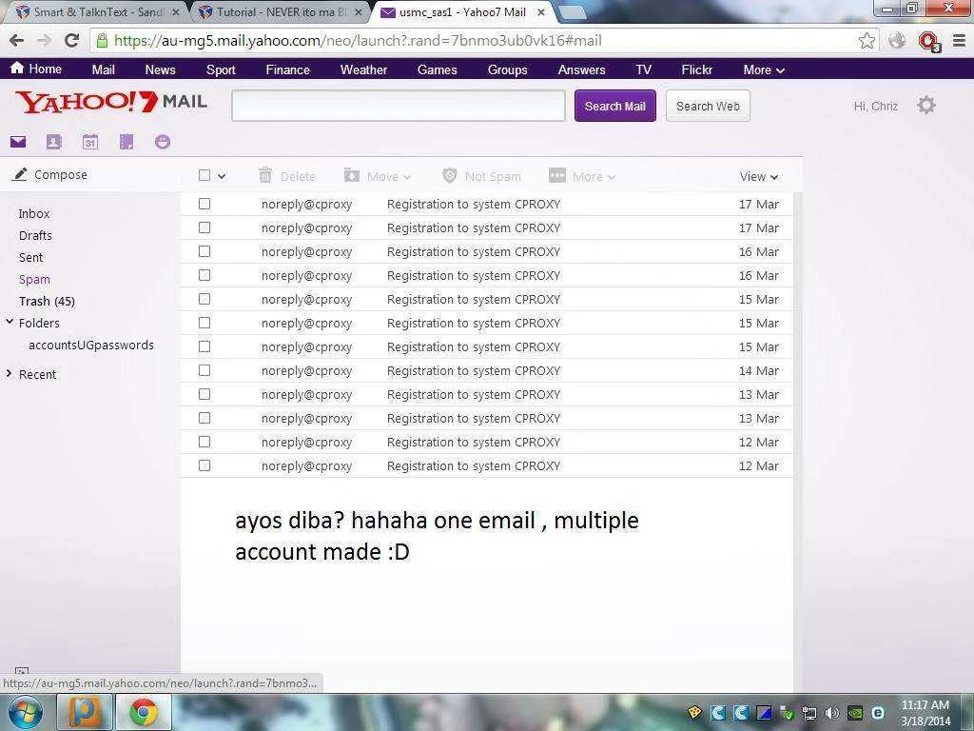Click the mail search input field
974x731 pixels.
tap(399, 106)
